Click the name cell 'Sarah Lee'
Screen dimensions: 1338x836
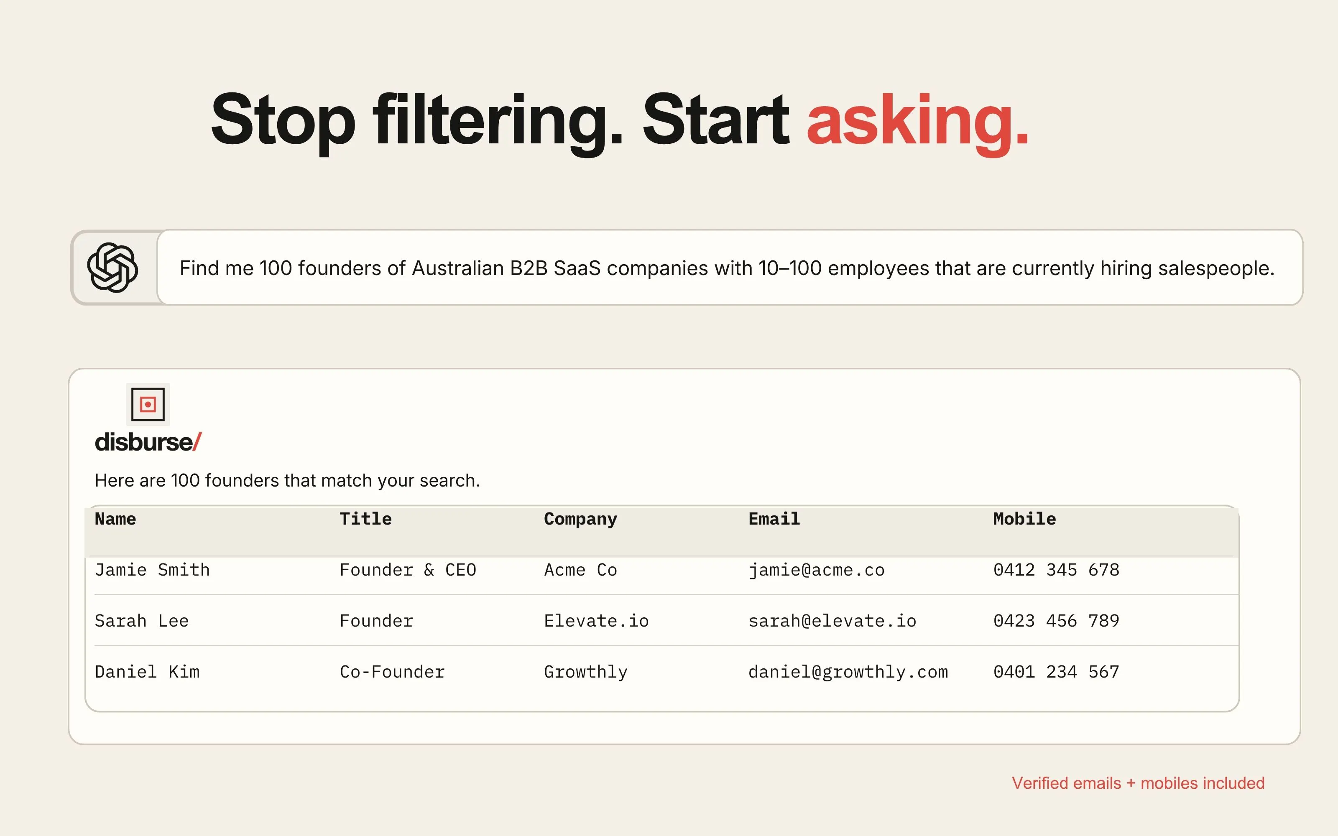tap(142, 621)
